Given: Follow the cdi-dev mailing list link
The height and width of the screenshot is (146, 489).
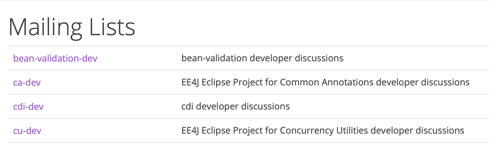Looking at the screenshot, I should point(28,107).
